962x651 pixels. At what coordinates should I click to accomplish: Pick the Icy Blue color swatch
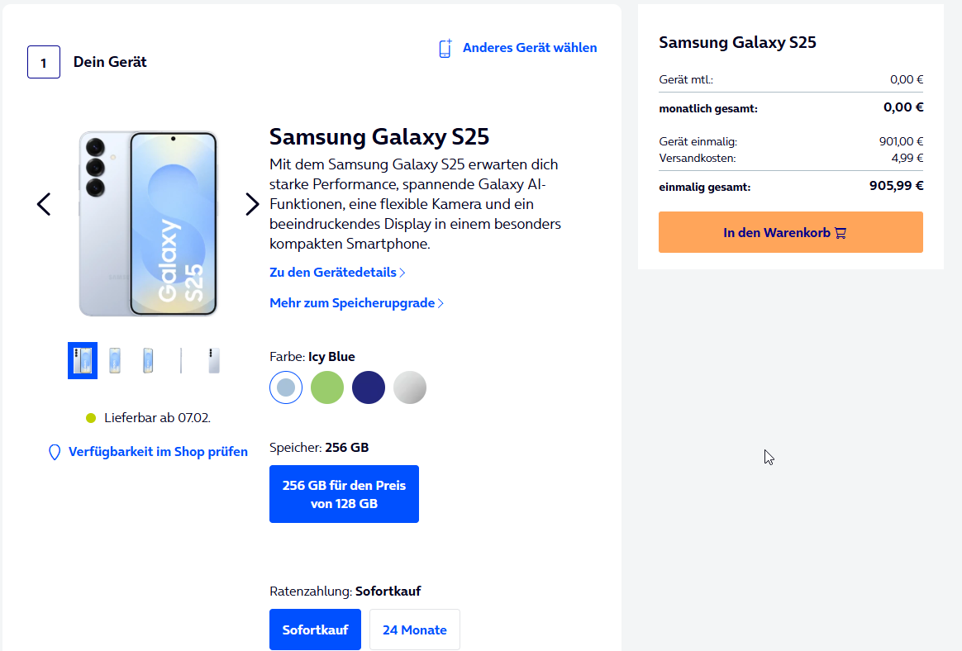[x=286, y=387]
